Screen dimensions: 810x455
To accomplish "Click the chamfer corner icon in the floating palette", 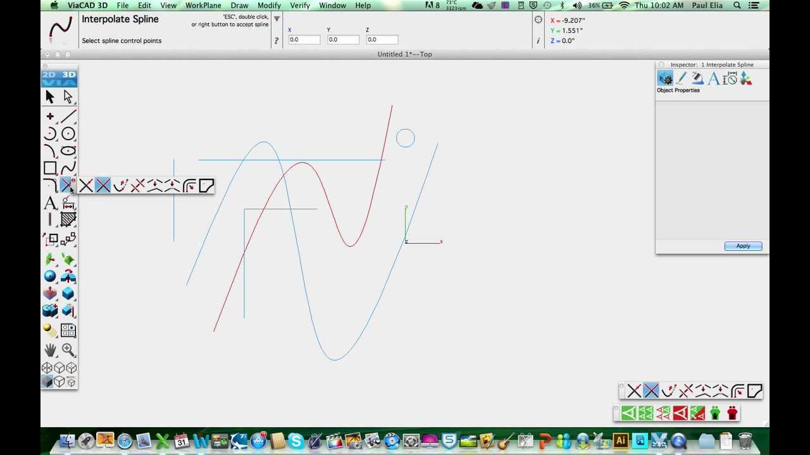I will click(x=755, y=391).
